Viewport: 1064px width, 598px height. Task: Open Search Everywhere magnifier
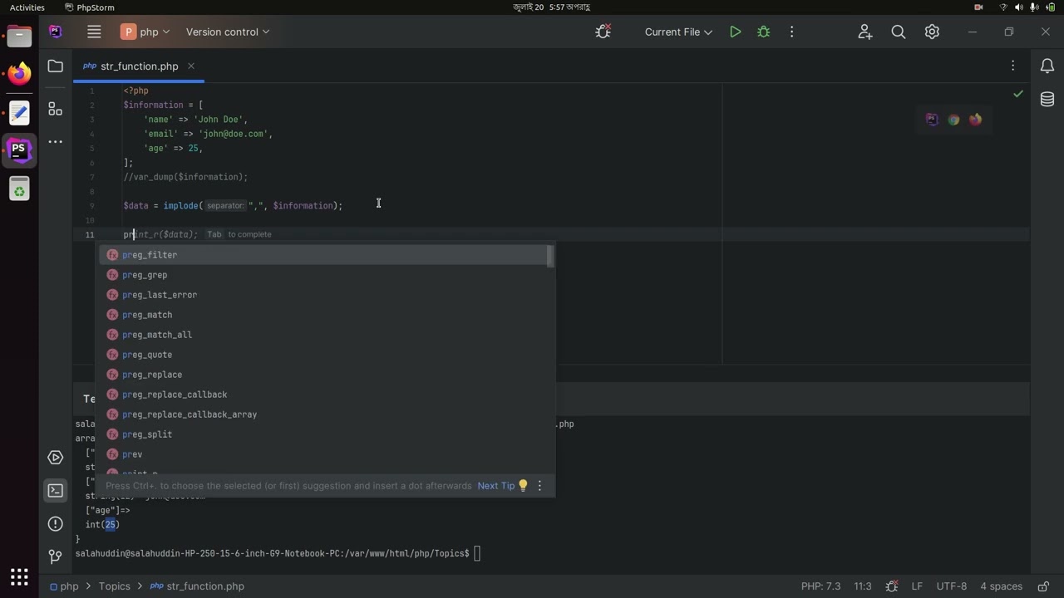(899, 32)
